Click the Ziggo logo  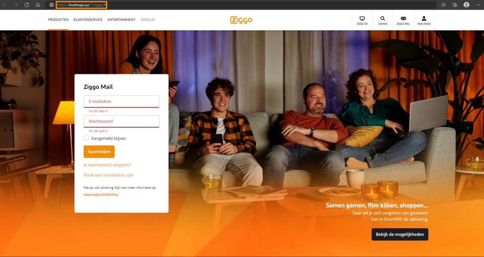pyautogui.click(x=241, y=20)
